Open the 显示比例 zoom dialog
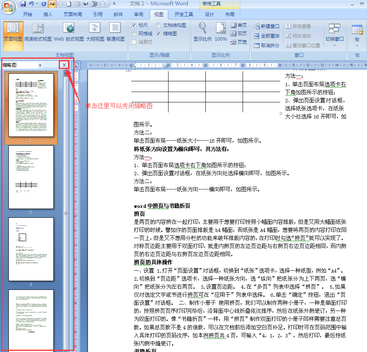The height and width of the screenshot is (352, 367). (202, 33)
